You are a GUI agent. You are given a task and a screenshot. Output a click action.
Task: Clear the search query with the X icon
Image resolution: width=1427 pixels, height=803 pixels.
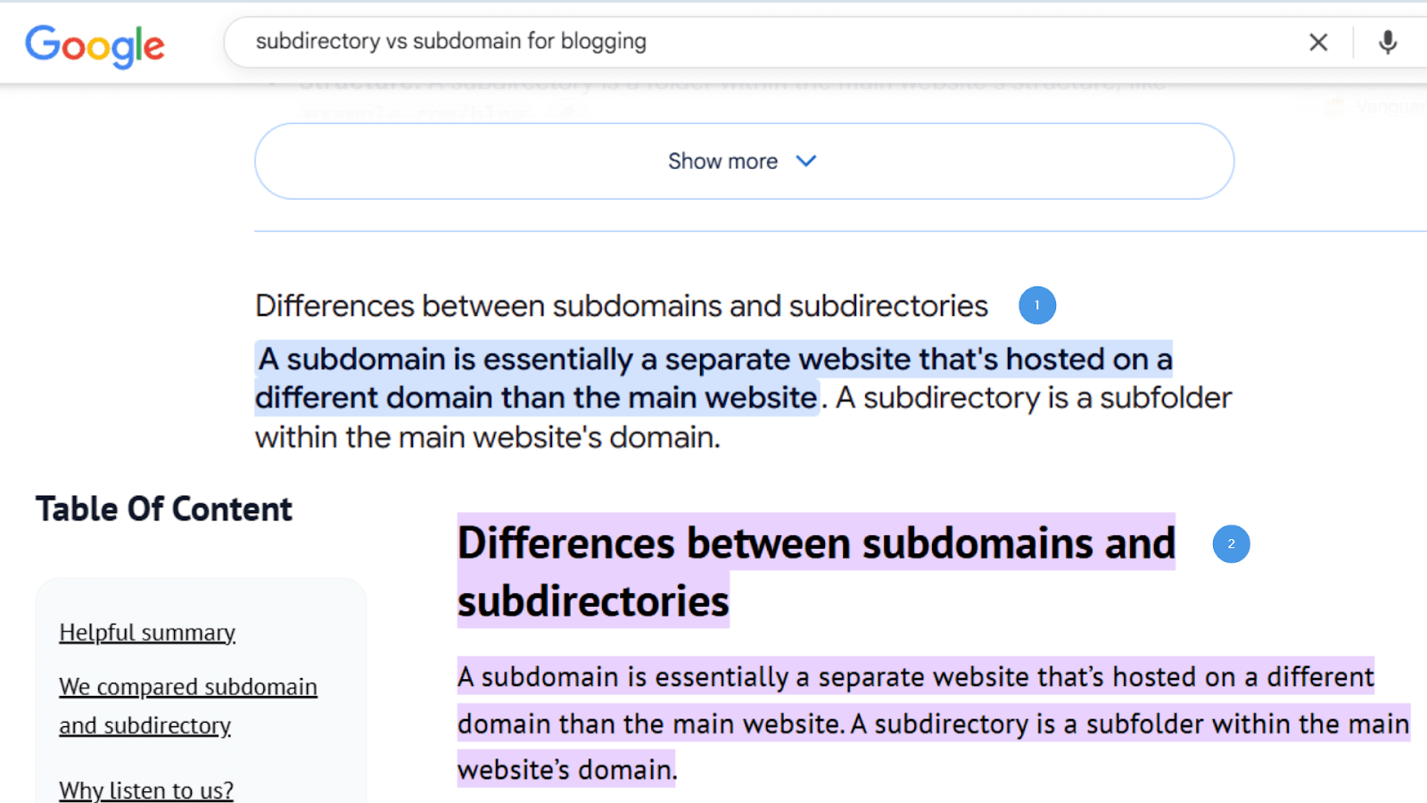pos(1318,42)
